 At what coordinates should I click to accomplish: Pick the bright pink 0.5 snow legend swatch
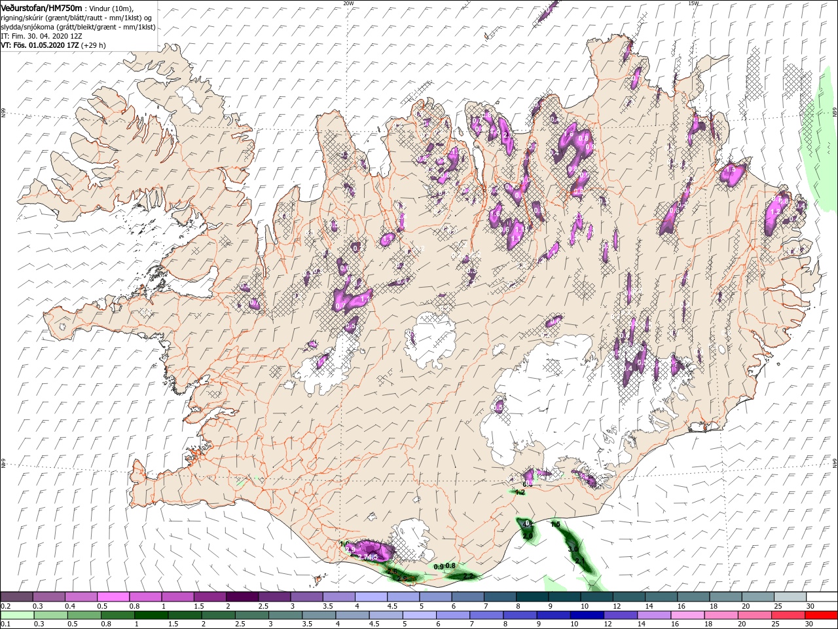click(113, 597)
